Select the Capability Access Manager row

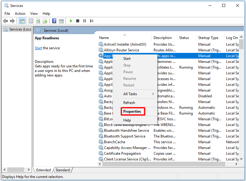pos(169,147)
